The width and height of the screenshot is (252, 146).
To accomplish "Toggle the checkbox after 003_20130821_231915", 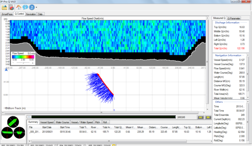I will tap(56, 145).
